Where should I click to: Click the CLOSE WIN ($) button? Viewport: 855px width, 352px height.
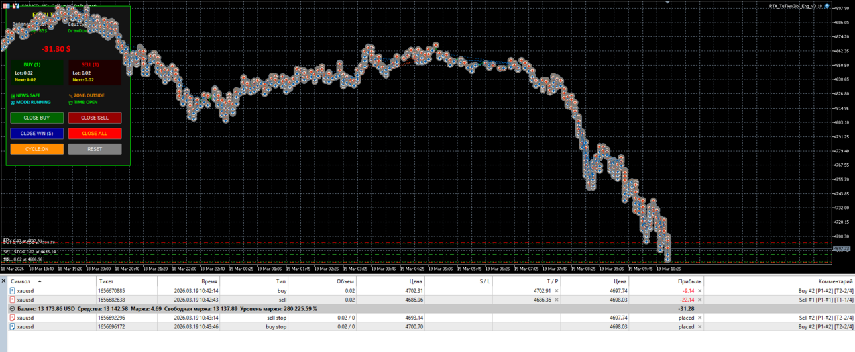[x=36, y=133]
